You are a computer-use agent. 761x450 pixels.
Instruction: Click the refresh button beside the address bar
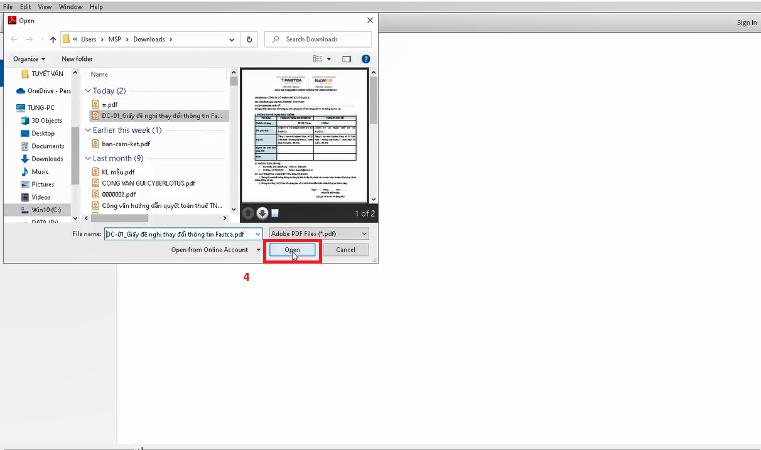coord(249,40)
